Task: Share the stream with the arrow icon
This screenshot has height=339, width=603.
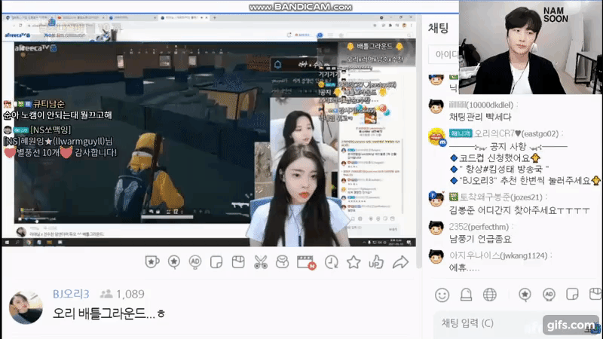Action: click(x=400, y=262)
